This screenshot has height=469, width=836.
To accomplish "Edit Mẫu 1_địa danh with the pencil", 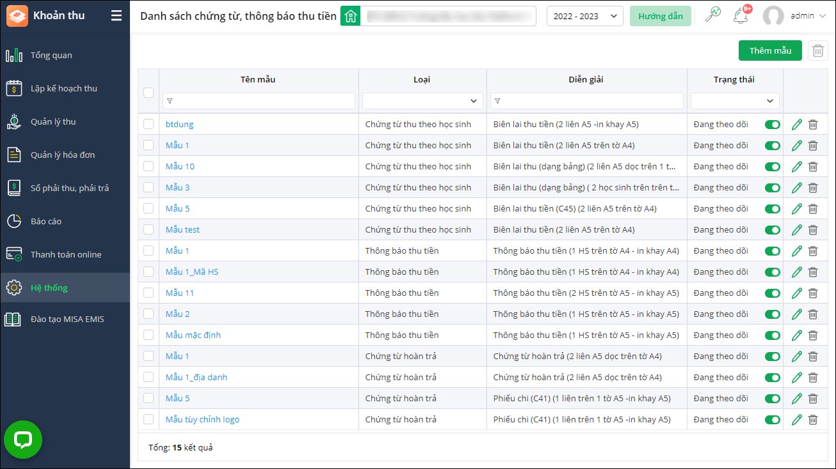I will coord(797,378).
